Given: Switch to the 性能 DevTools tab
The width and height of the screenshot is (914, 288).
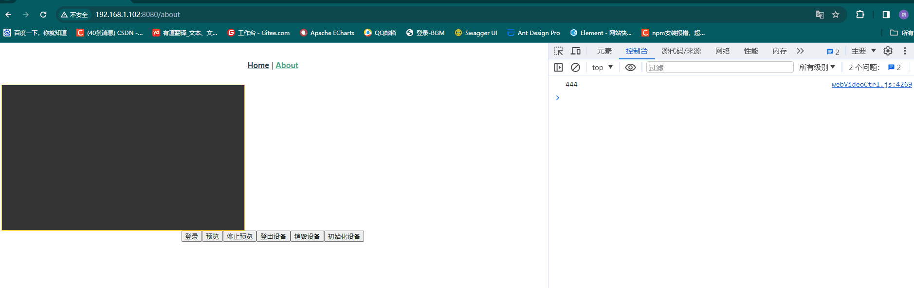Looking at the screenshot, I should click(751, 51).
